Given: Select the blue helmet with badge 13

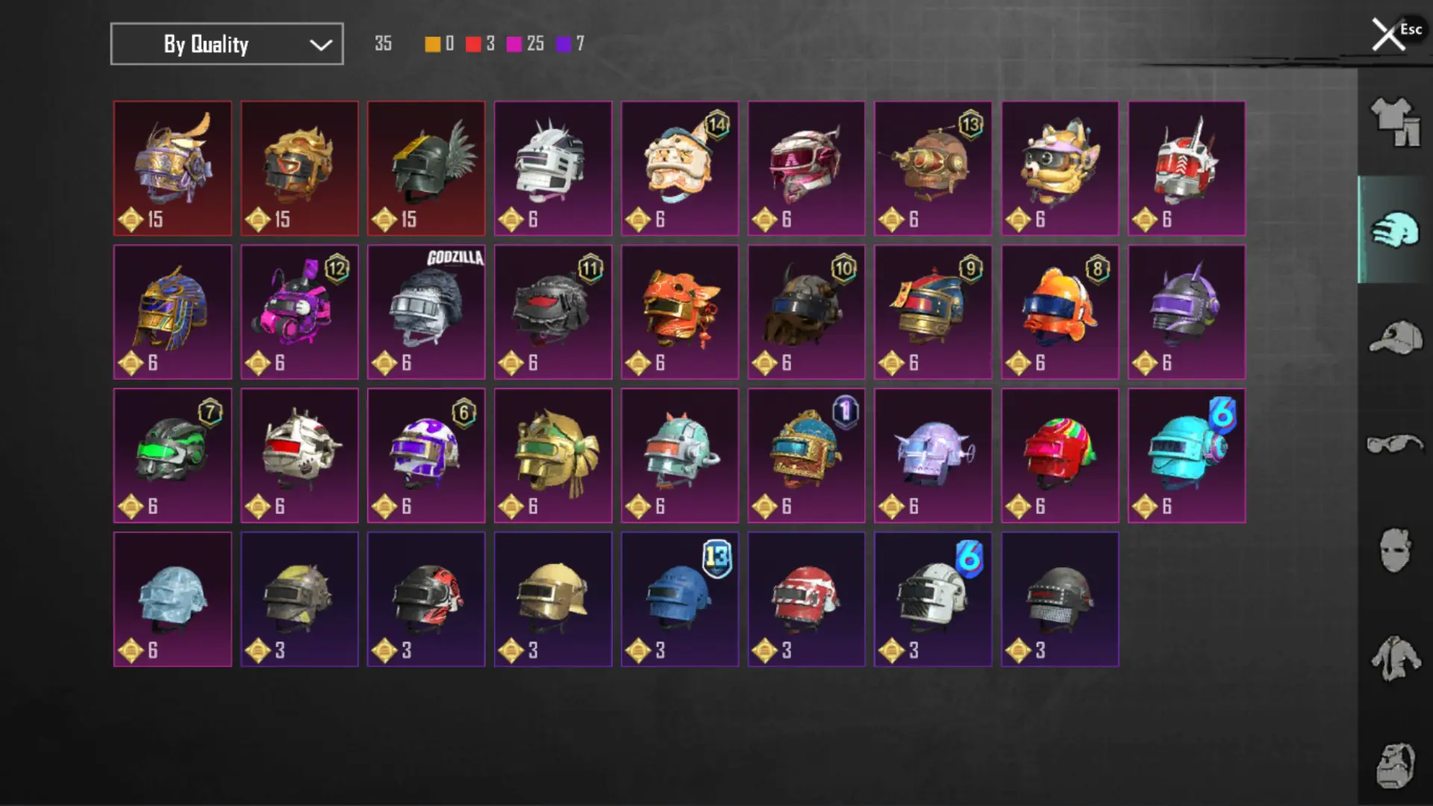Looking at the screenshot, I should coord(680,599).
